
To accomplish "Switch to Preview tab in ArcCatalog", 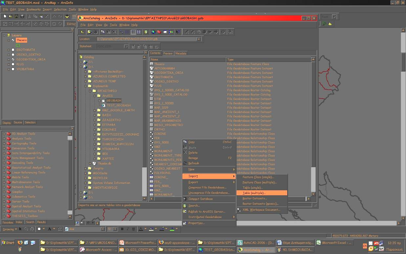I will click(168, 53).
